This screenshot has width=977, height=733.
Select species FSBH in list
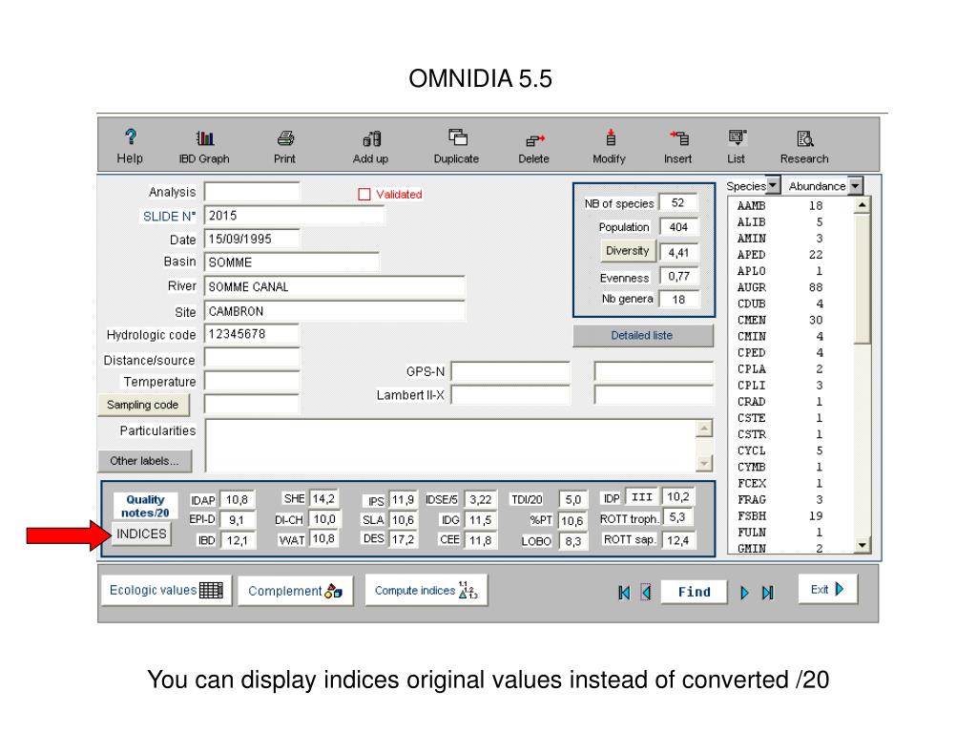pos(780,516)
